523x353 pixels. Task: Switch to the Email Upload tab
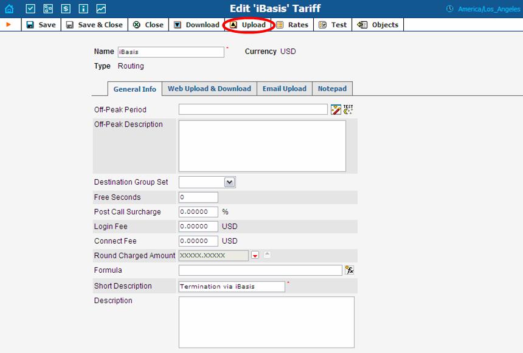[285, 89]
